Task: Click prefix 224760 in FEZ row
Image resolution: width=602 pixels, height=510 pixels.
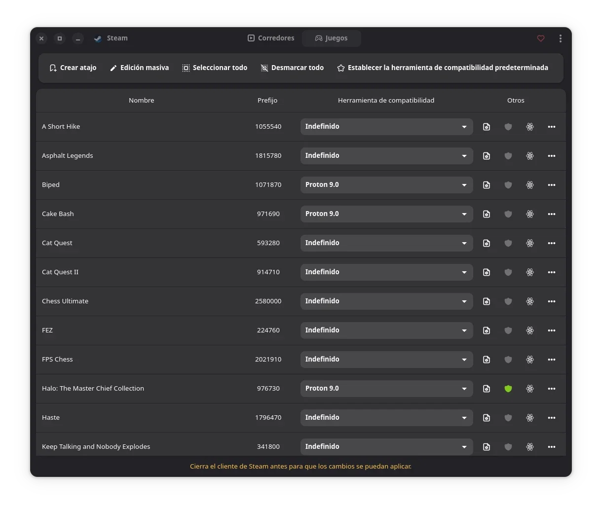Action: click(268, 330)
